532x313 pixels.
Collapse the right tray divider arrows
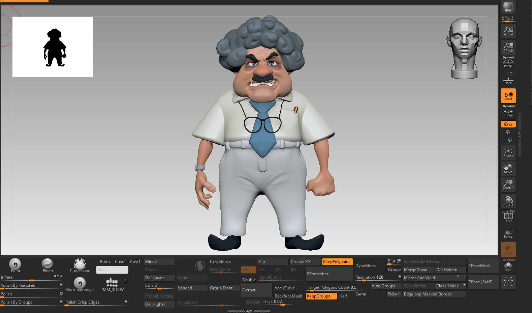[x=520, y=134]
